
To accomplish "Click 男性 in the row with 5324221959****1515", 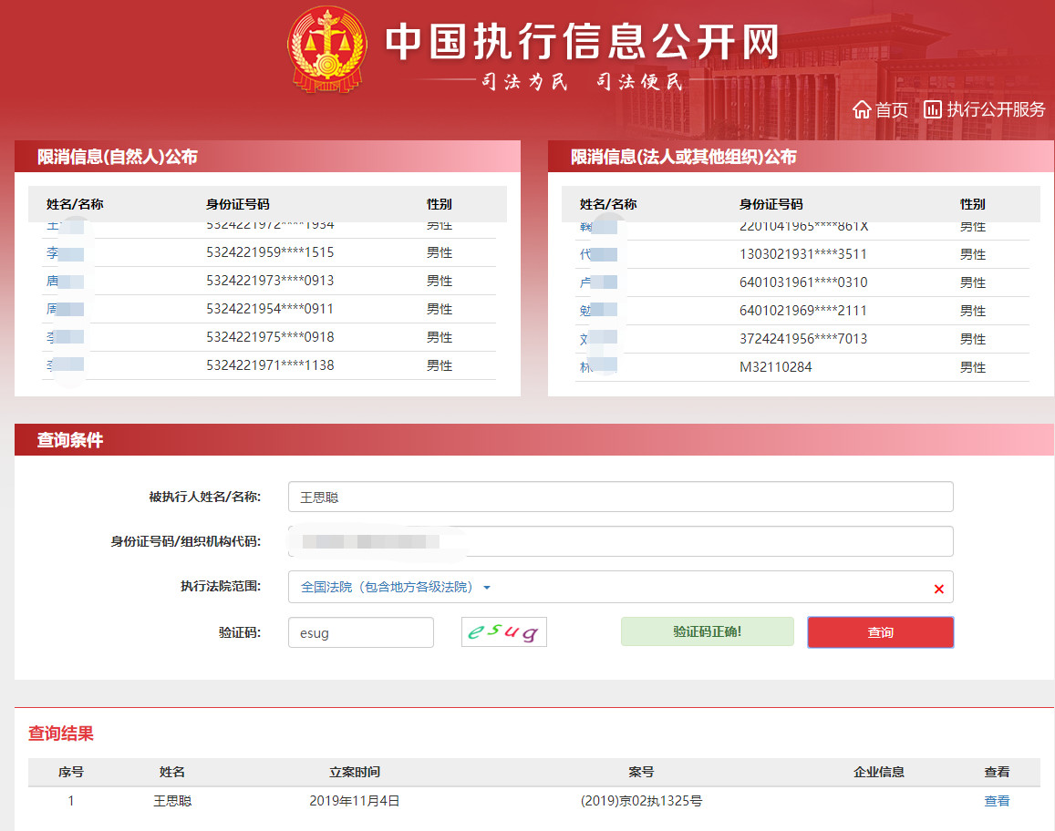I will point(440,252).
